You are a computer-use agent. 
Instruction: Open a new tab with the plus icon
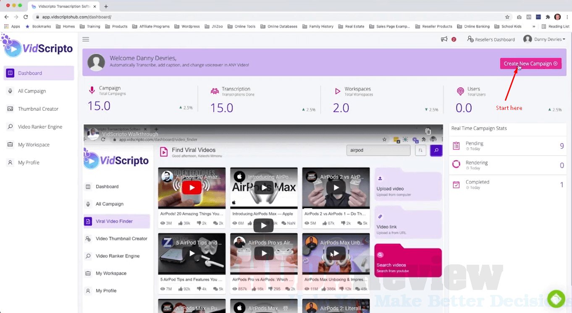[106, 6]
